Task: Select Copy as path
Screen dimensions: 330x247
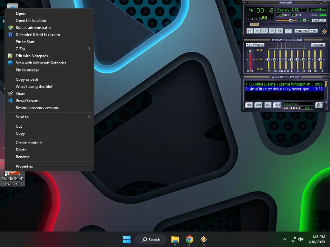Action: (x=49, y=79)
